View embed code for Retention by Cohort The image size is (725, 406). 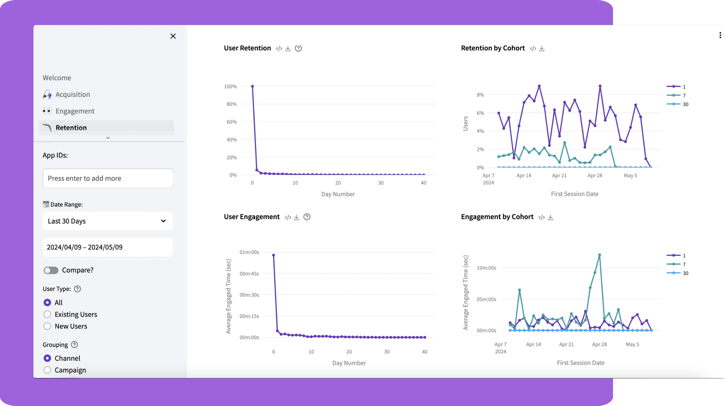533,48
